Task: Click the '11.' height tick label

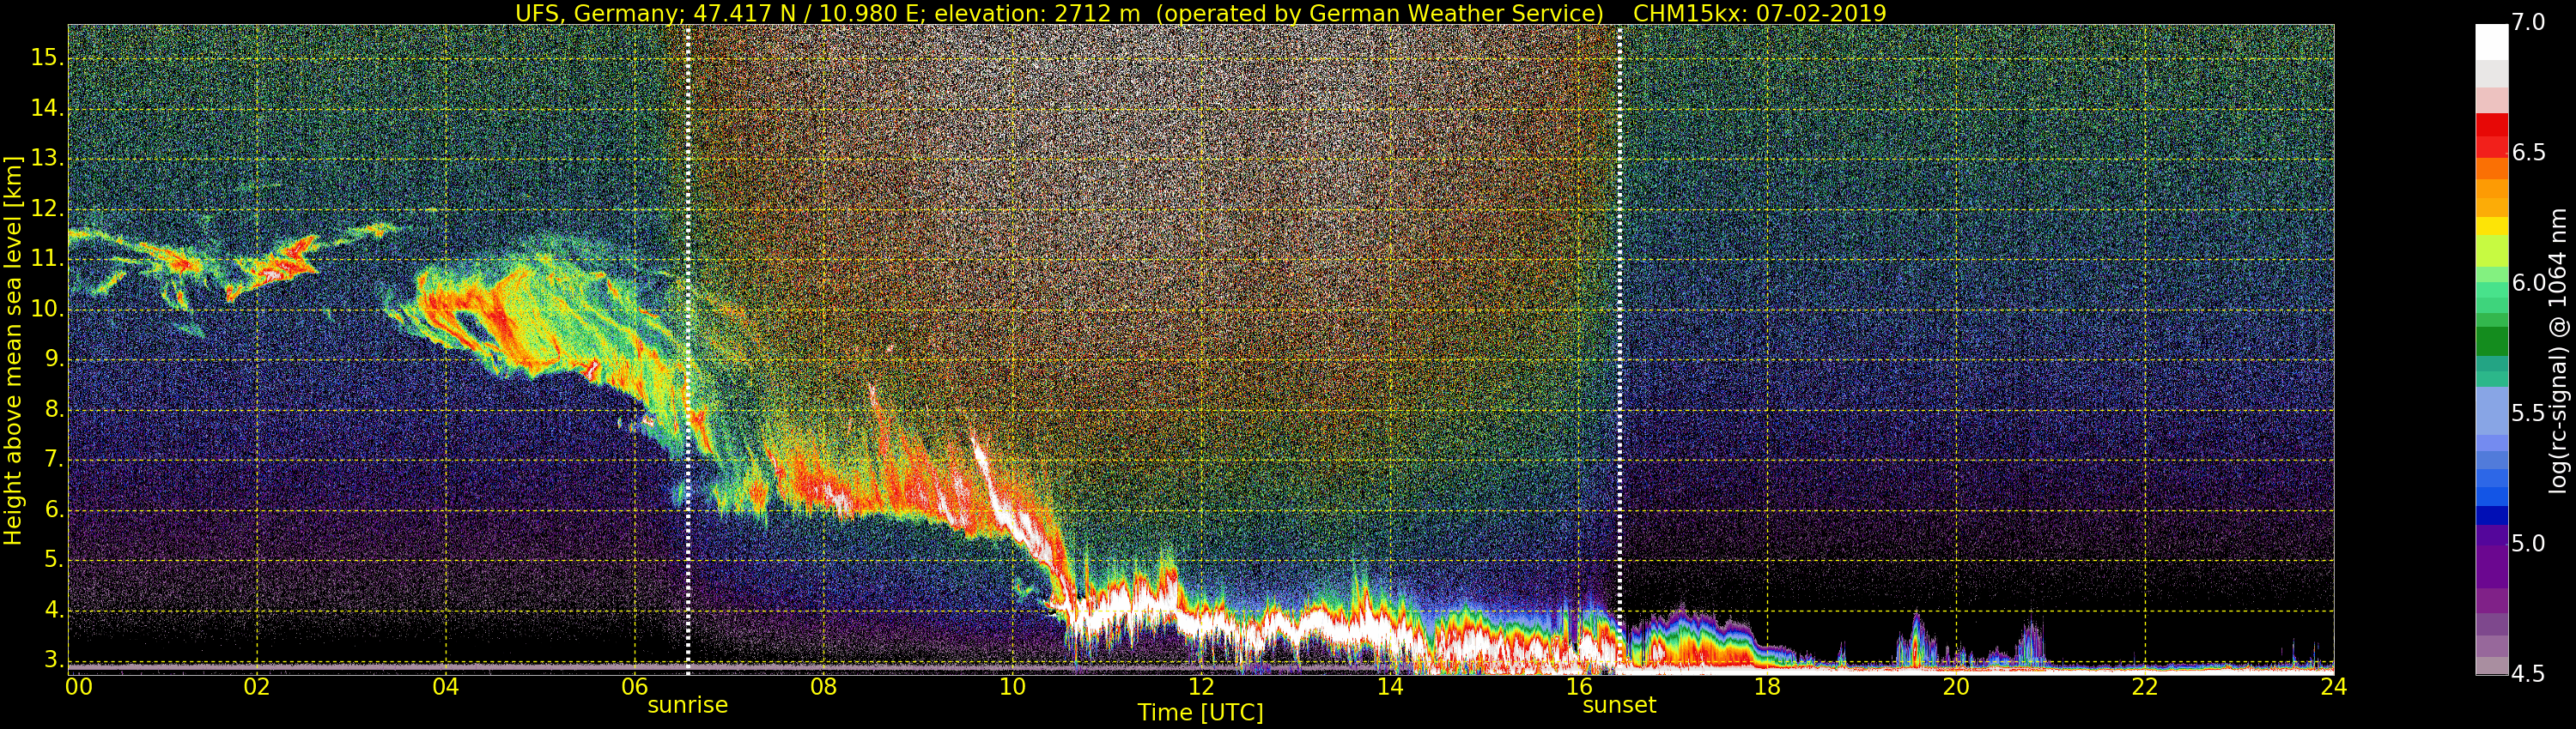Action: (x=47, y=259)
